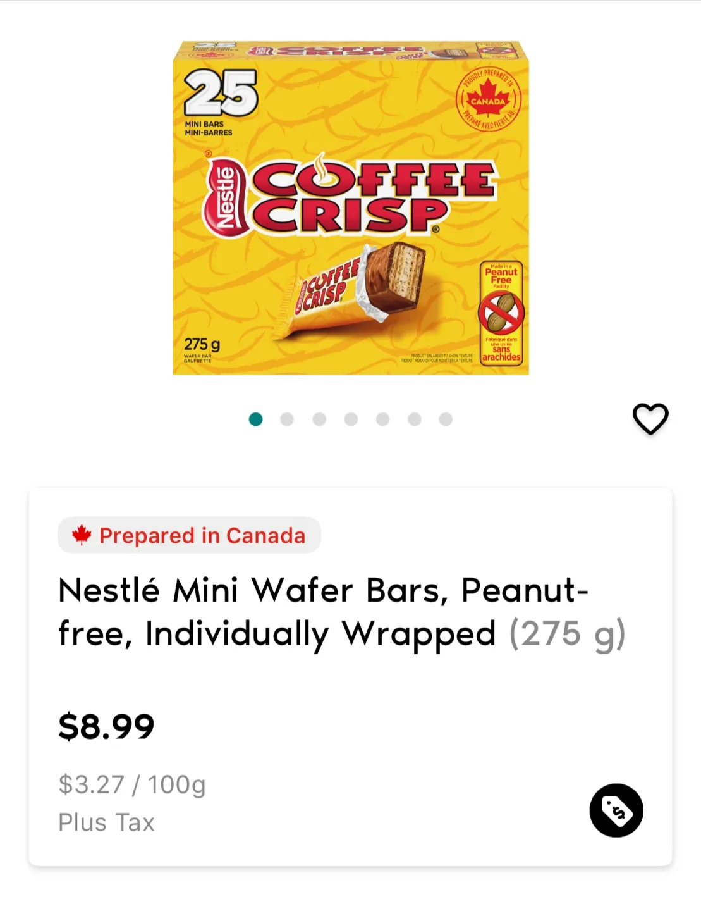The height and width of the screenshot is (911, 701).
Task: Click the Plus Tax label
Action: [106, 822]
